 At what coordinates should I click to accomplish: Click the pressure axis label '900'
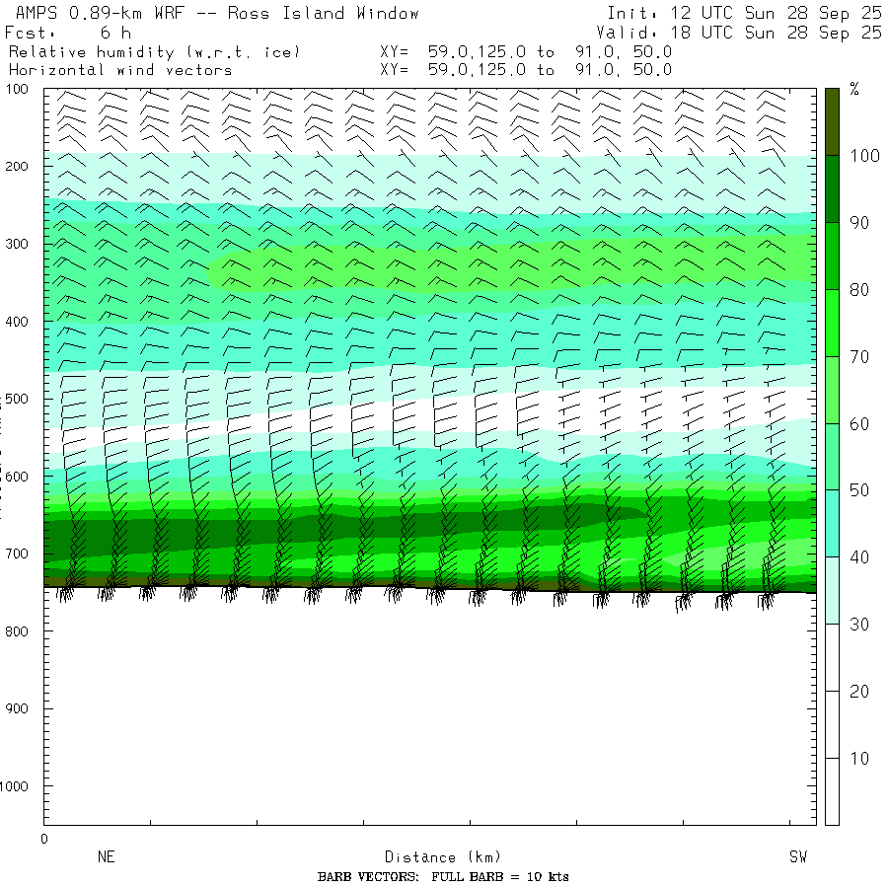click(17, 709)
